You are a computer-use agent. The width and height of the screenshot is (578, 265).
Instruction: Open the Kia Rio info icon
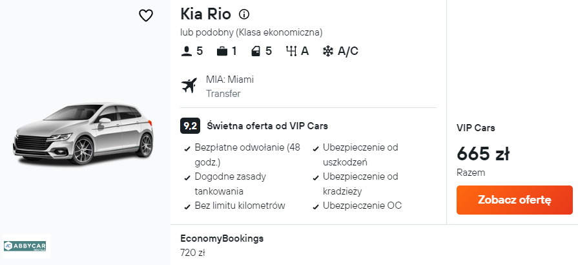point(244,14)
